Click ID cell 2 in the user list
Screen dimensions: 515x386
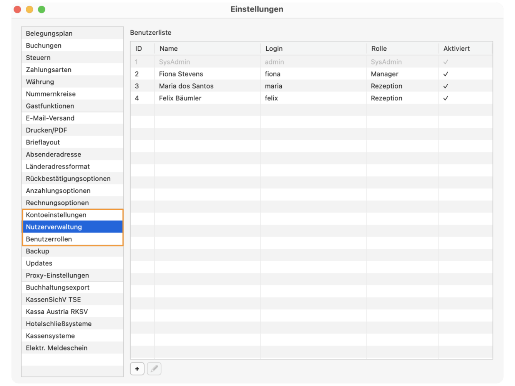(x=143, y=74)
